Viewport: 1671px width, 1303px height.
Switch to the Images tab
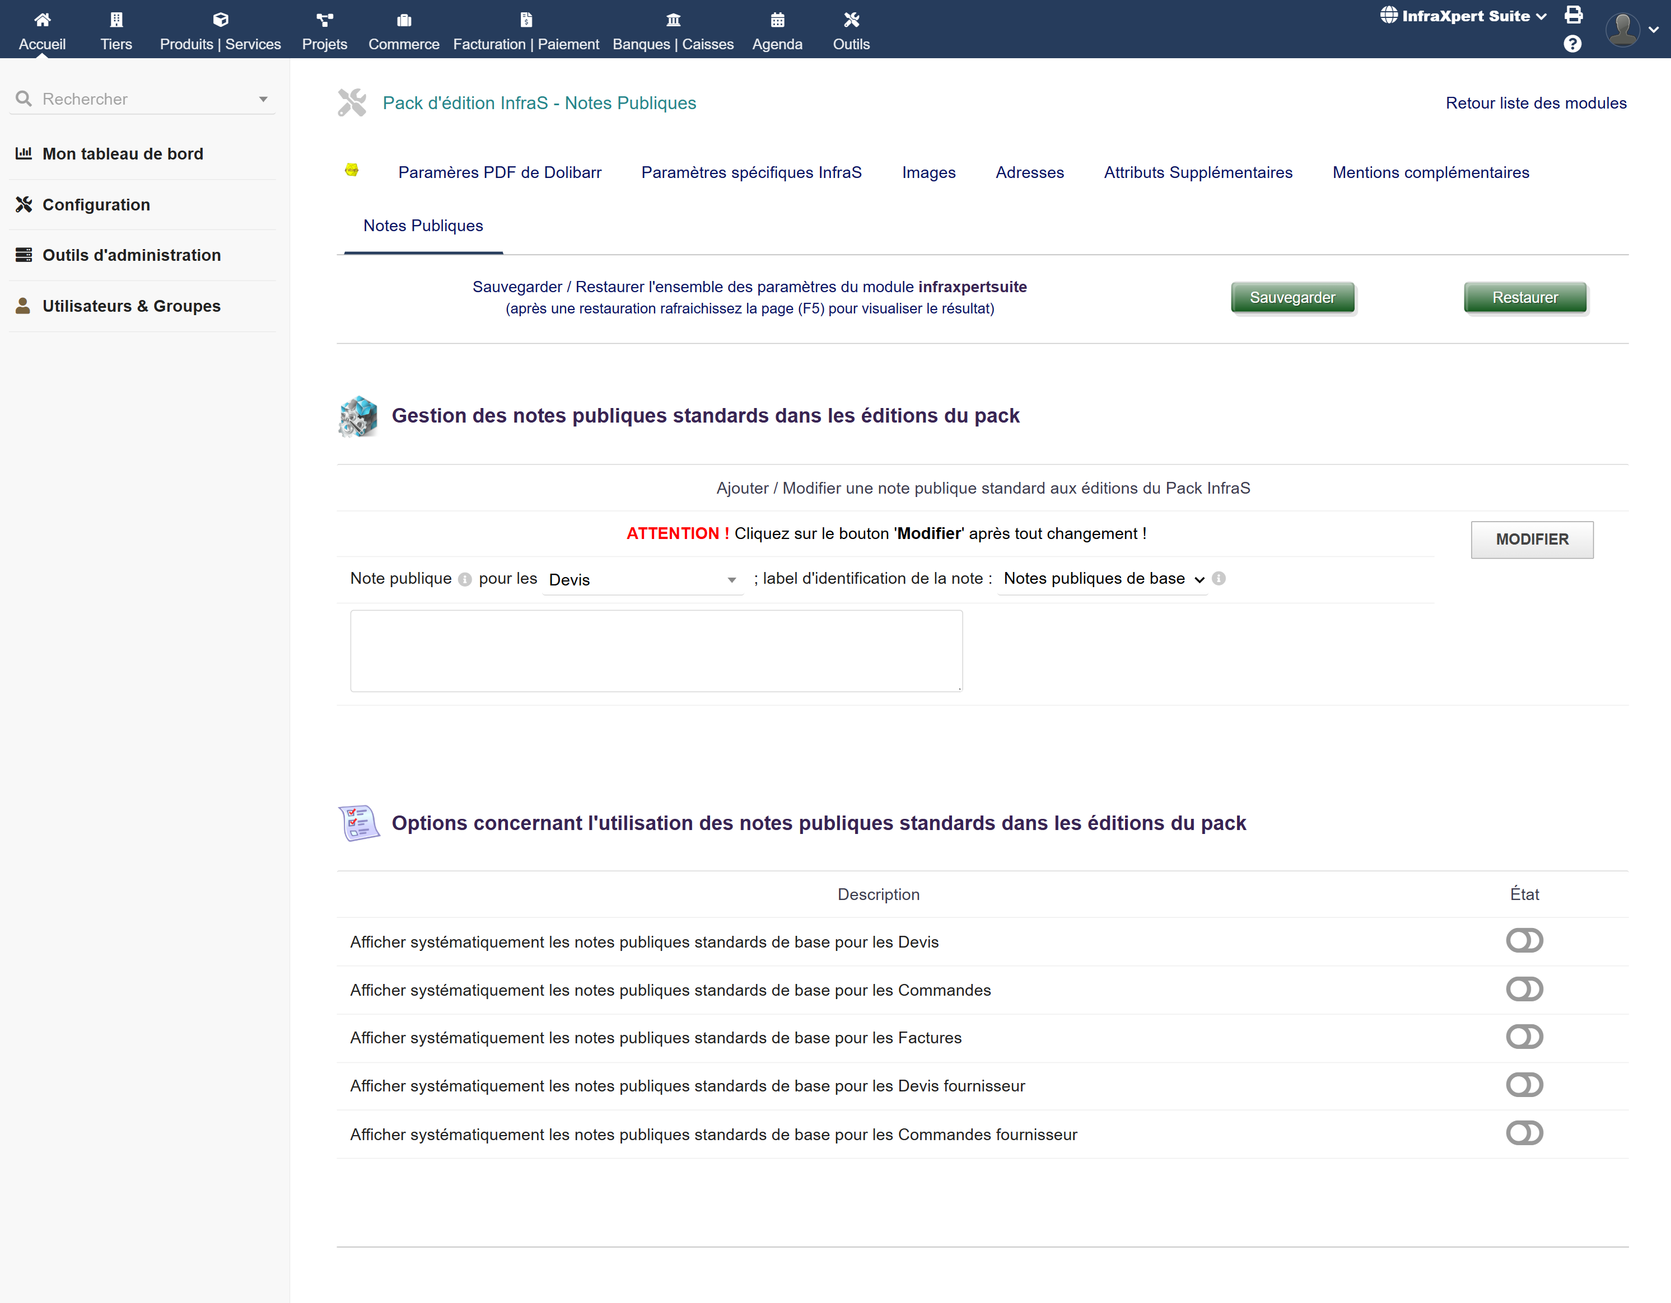928,173
